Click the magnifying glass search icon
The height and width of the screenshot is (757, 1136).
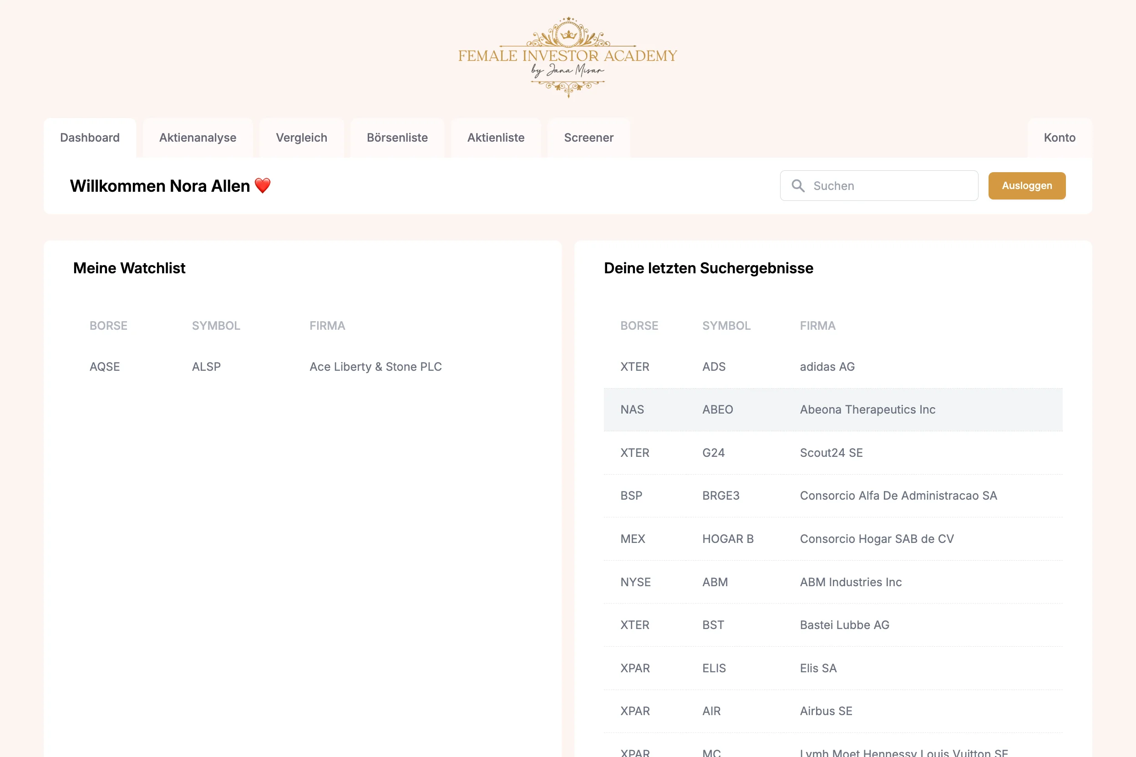798,186
